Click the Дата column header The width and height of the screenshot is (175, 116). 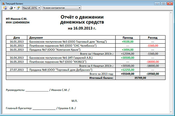pos(17,38)
